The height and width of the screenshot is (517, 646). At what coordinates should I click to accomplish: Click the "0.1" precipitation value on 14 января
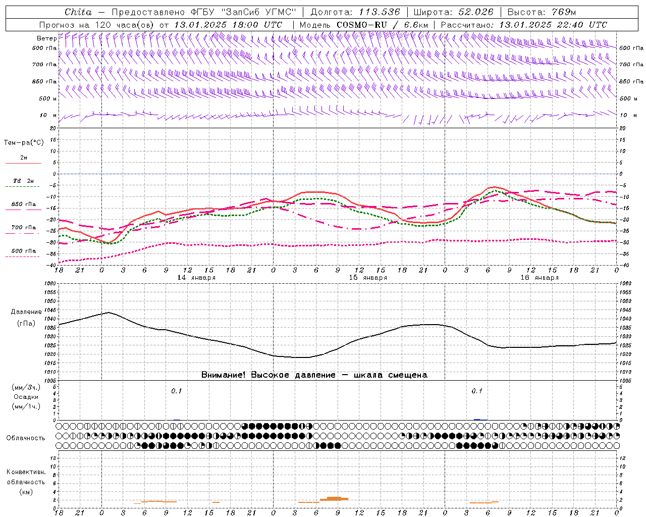coord(176,391)
